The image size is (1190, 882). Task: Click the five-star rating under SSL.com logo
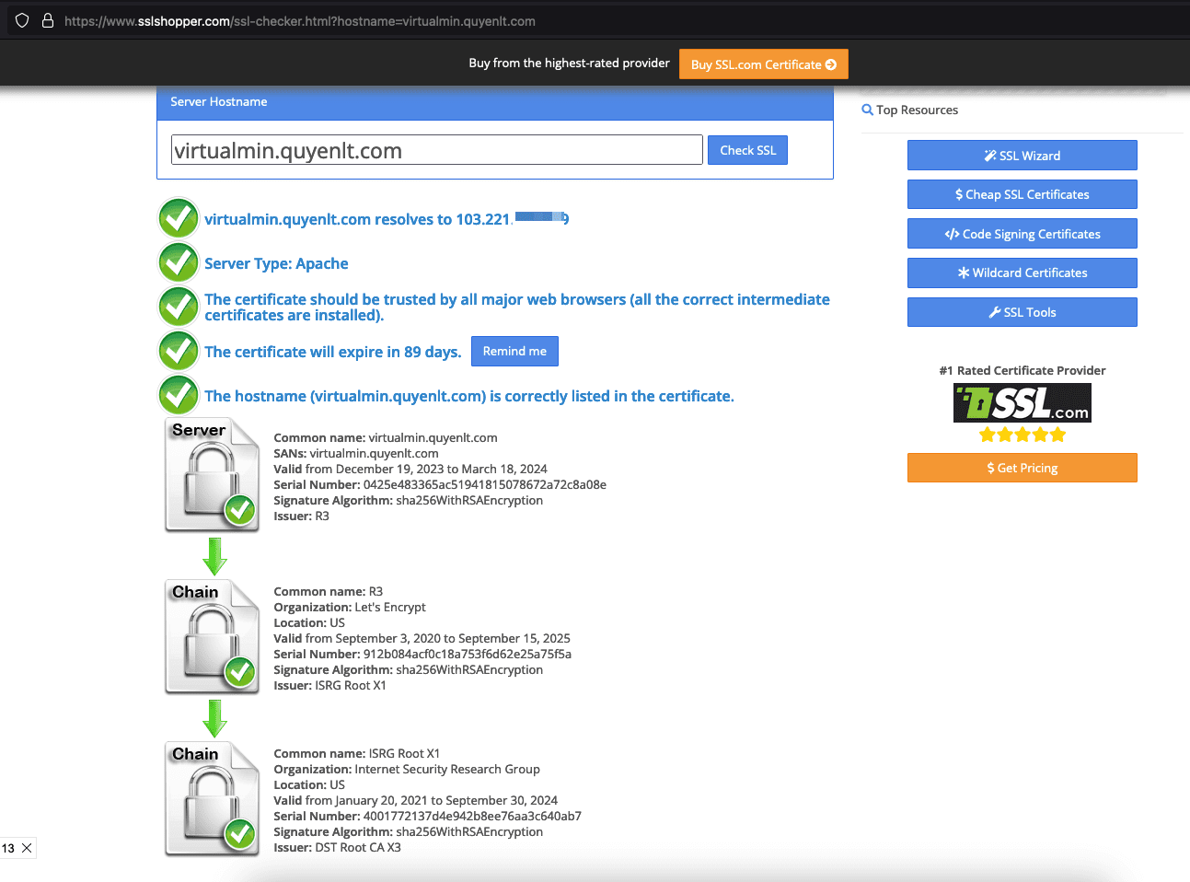[x=1022, y=435]
